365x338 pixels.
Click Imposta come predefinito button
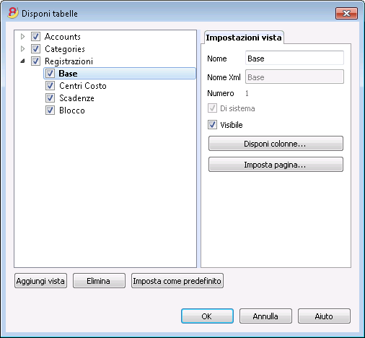tap(177, 281)
